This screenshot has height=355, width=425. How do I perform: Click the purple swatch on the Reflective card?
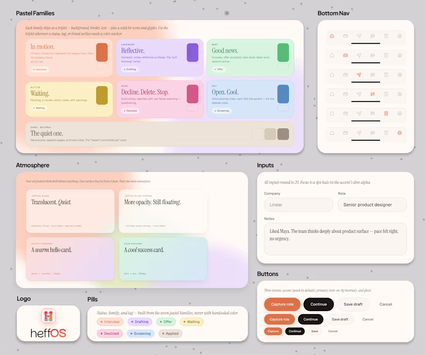point(192,52)
